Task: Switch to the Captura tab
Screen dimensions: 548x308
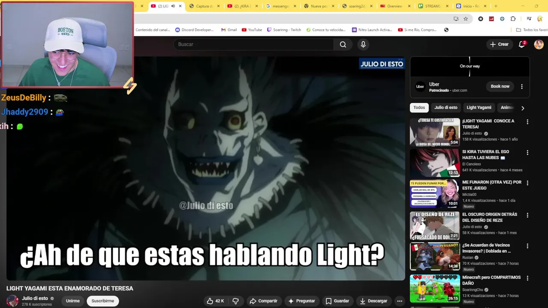Action: (x=205, y=6)
